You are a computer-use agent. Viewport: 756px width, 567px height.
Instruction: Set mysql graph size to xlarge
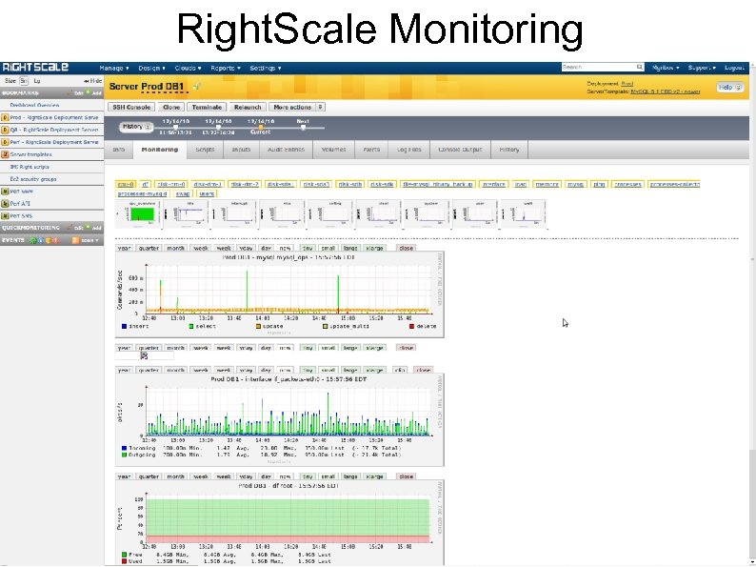374,248
